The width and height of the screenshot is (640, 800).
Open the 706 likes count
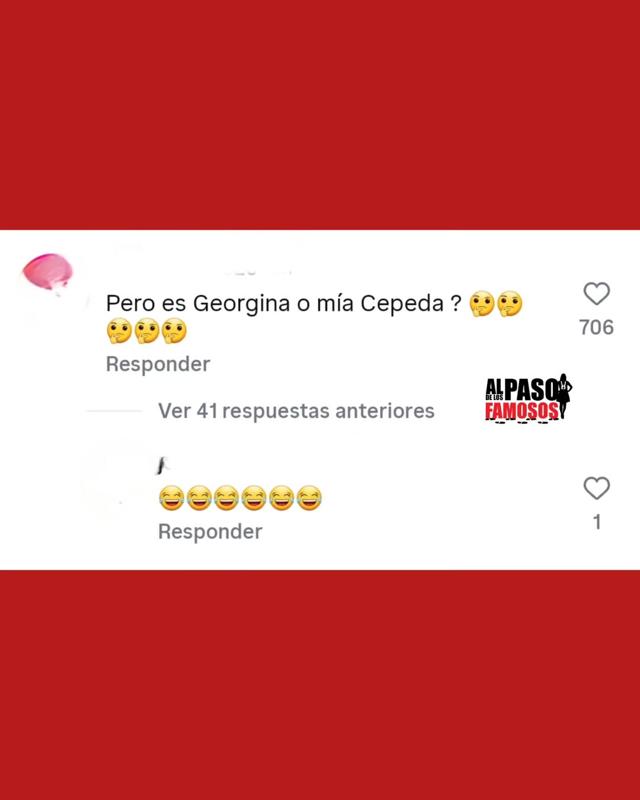pyautogui.click(x=596, y=327)
